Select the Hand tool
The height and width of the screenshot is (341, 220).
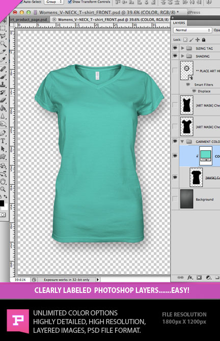(x=3, y=181)
